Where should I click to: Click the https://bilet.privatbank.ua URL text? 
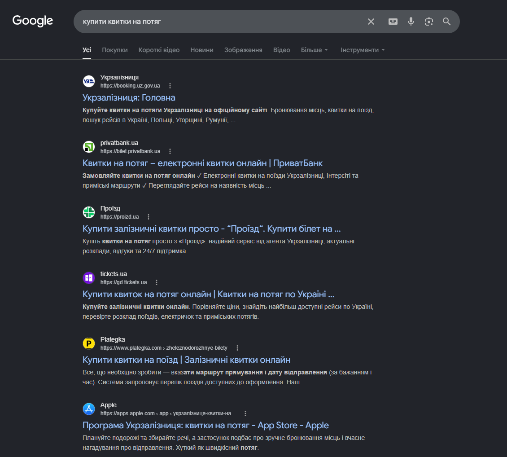tap(130, 151)
